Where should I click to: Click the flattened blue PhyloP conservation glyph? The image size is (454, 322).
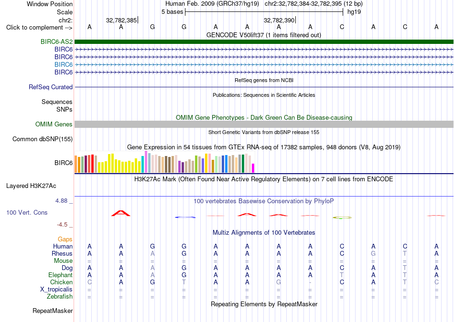pyautogui.click(x=185, y=218)
